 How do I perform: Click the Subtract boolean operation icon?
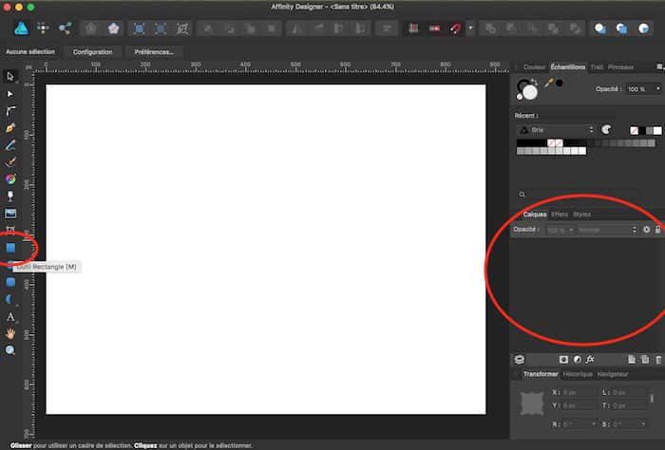click(x=511, y=28)
